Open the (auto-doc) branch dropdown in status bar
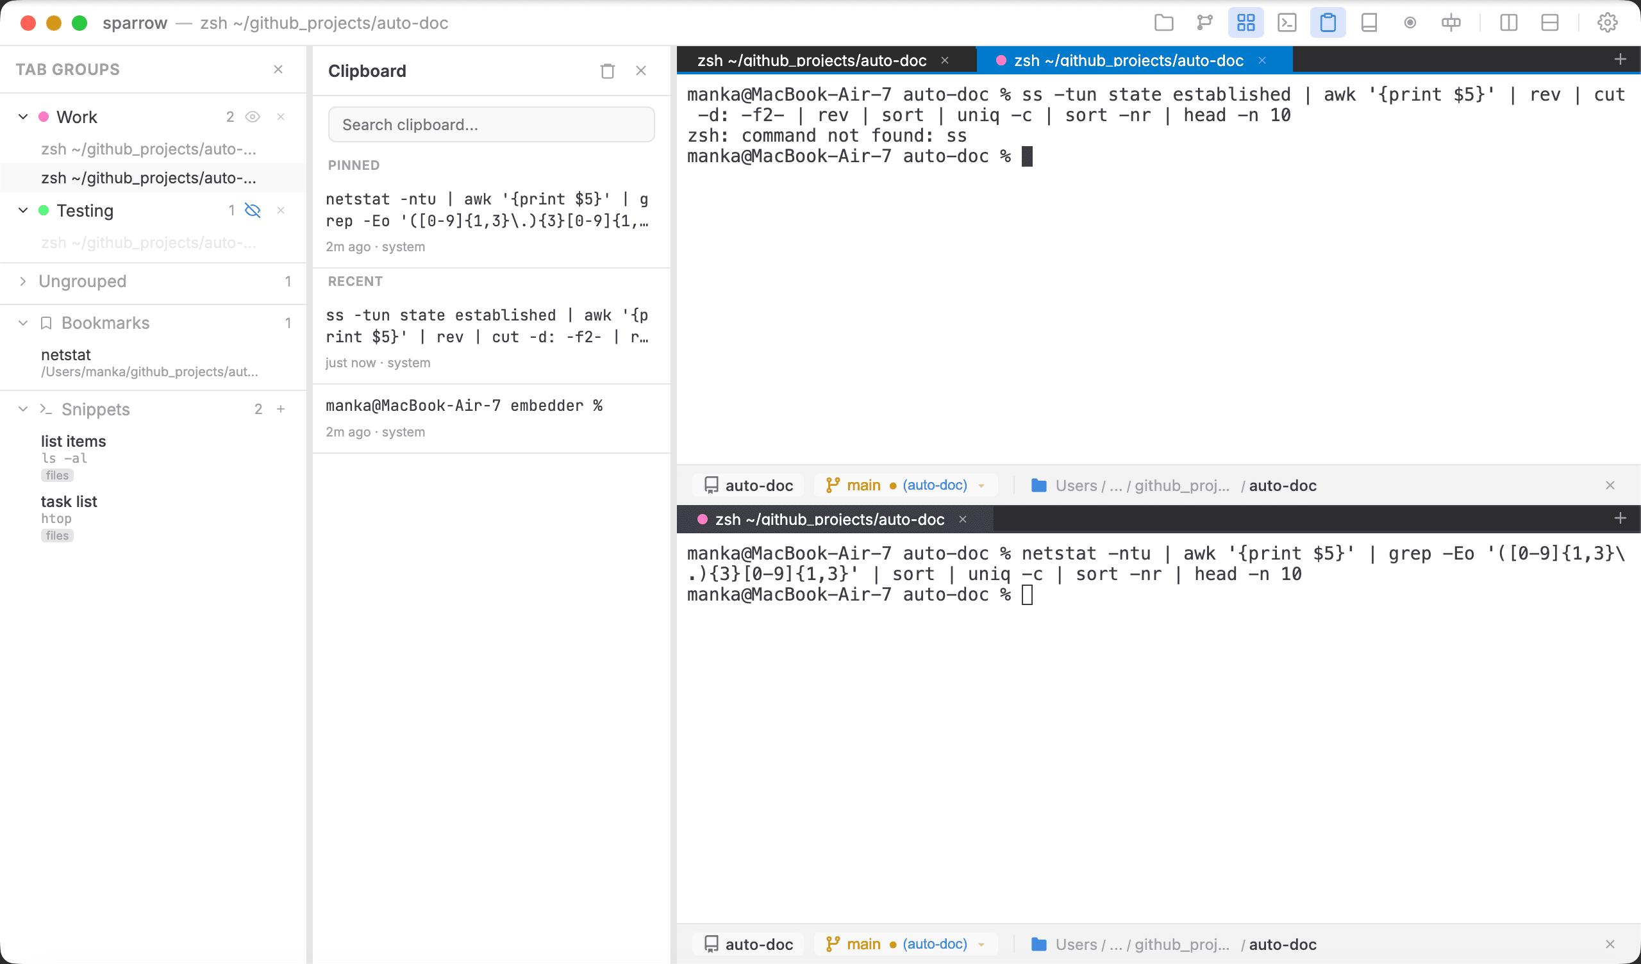The height and width of the screenshot is (964, 1641). [982, 485]
